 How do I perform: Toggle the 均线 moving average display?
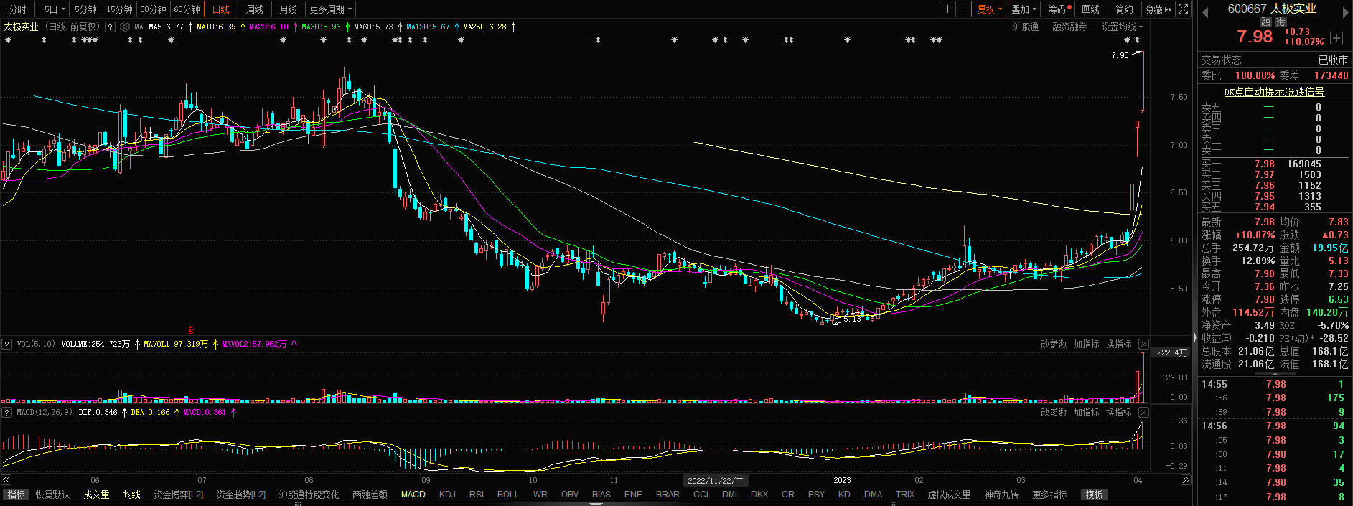131,495
